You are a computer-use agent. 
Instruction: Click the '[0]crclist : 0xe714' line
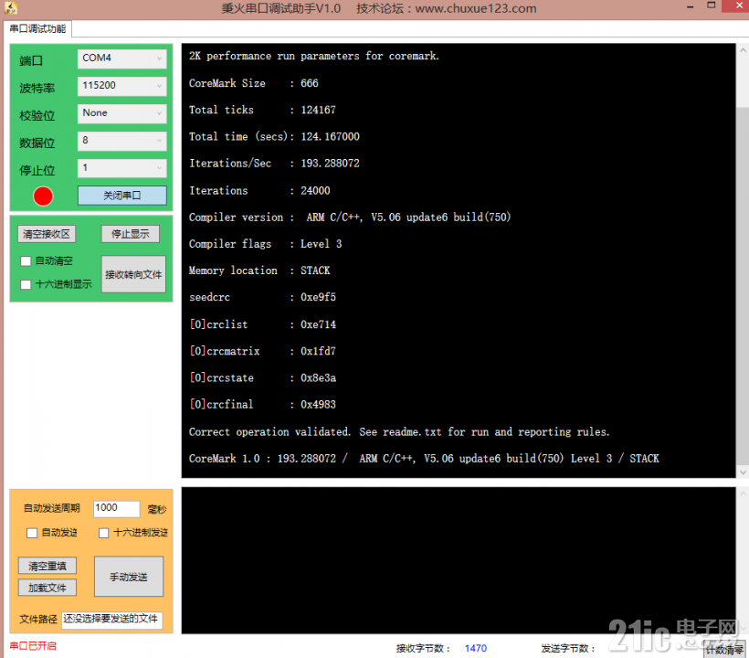(262, 324)
